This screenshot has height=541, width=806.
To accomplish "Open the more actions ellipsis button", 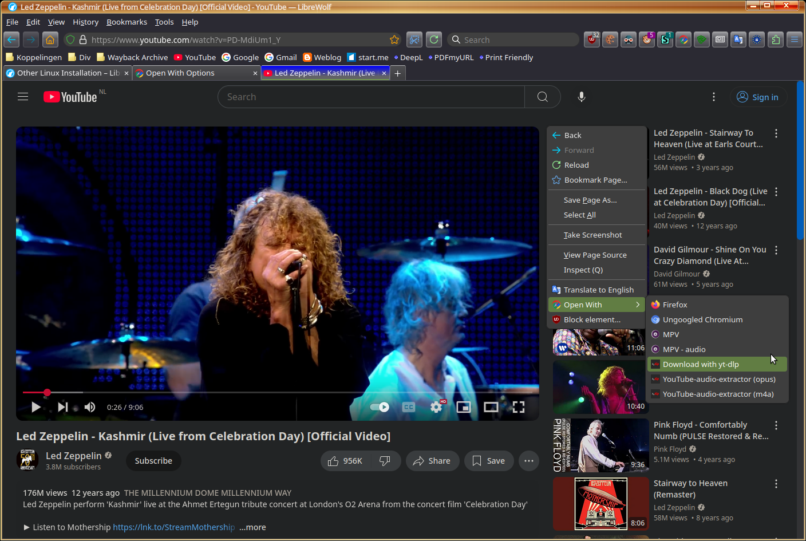I will click(x=529, y=461).
